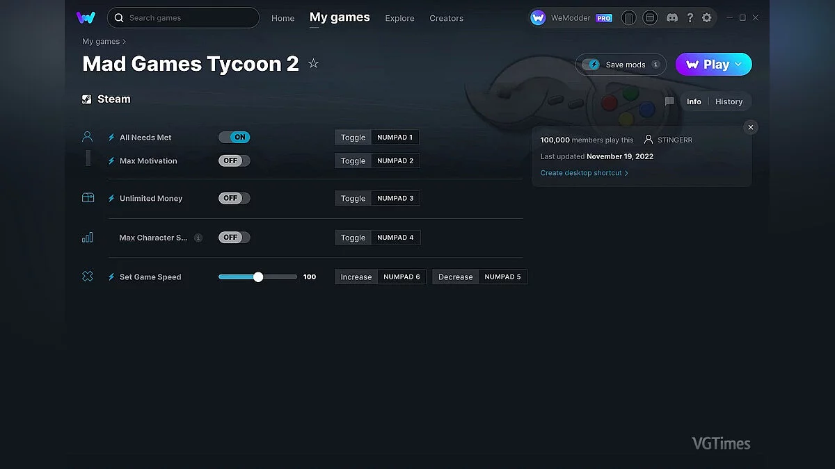This screenshot has width=835, height=469.
Task: Click the All Needs Met lightning icon
Action: pos(111,138)
